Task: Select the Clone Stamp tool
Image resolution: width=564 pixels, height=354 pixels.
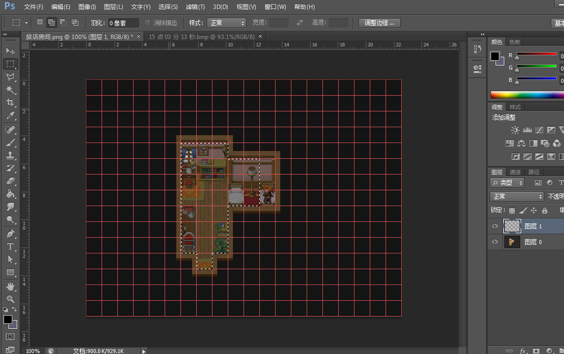Action: (x=10, y=155)
